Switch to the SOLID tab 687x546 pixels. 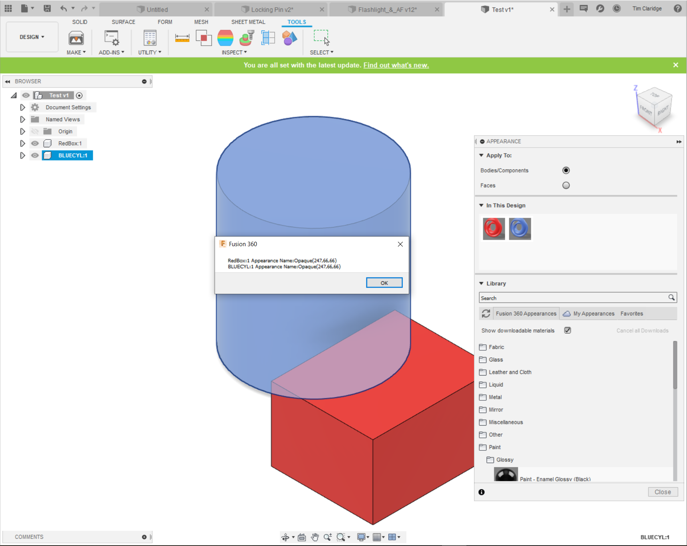tap(80, 22)
